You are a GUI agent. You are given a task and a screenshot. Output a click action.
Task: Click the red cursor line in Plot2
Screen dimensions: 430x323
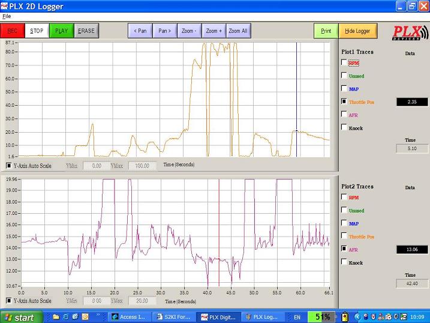tap(219, 233)
